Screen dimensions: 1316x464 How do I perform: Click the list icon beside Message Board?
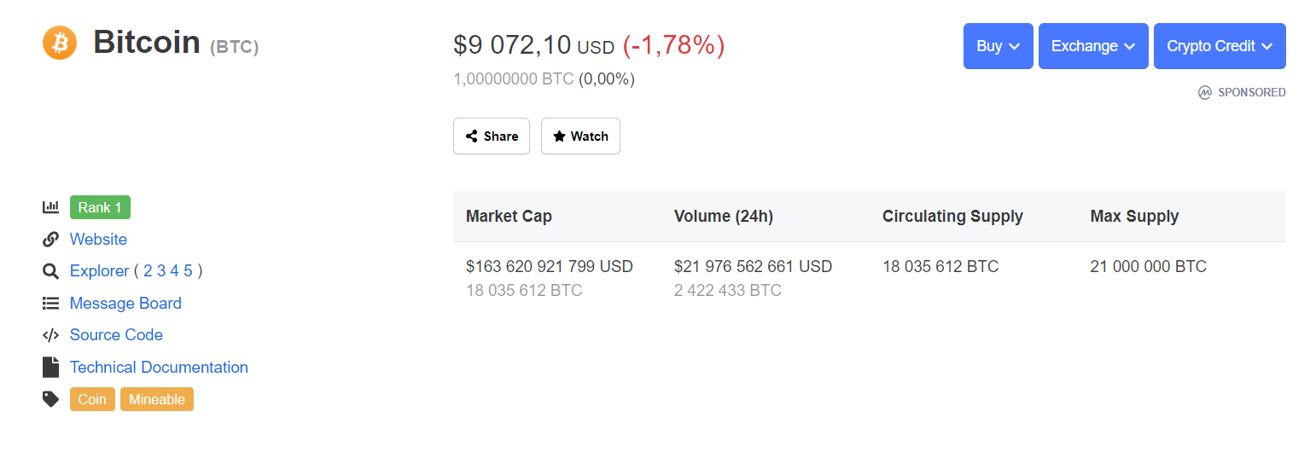click(x=50, y=304)
